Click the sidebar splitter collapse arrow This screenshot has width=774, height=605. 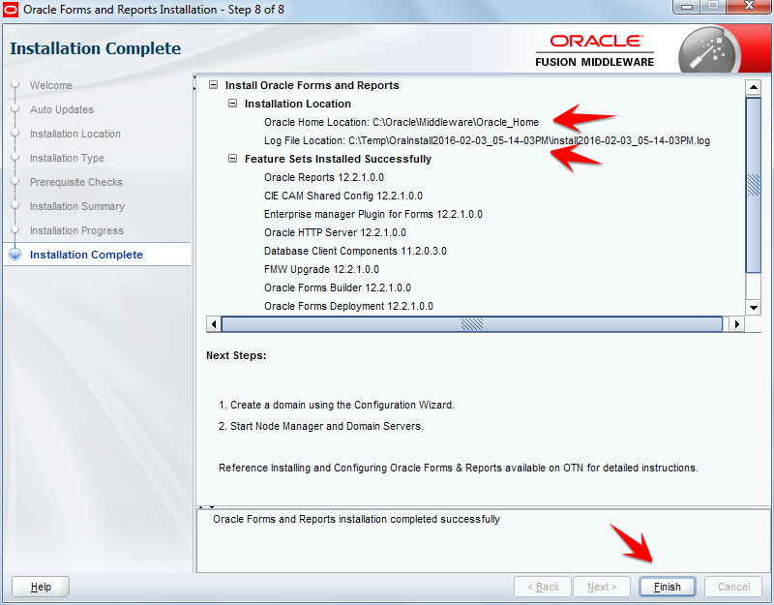tap(194, 83)
